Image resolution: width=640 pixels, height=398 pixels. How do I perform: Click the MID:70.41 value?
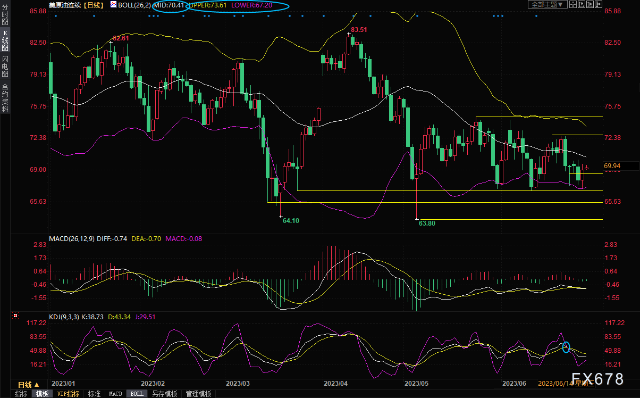tap(169, 5)
